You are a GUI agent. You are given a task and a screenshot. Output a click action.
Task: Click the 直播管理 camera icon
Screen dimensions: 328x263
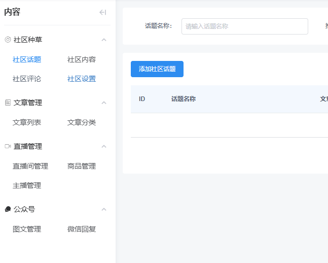pos(8,146)
